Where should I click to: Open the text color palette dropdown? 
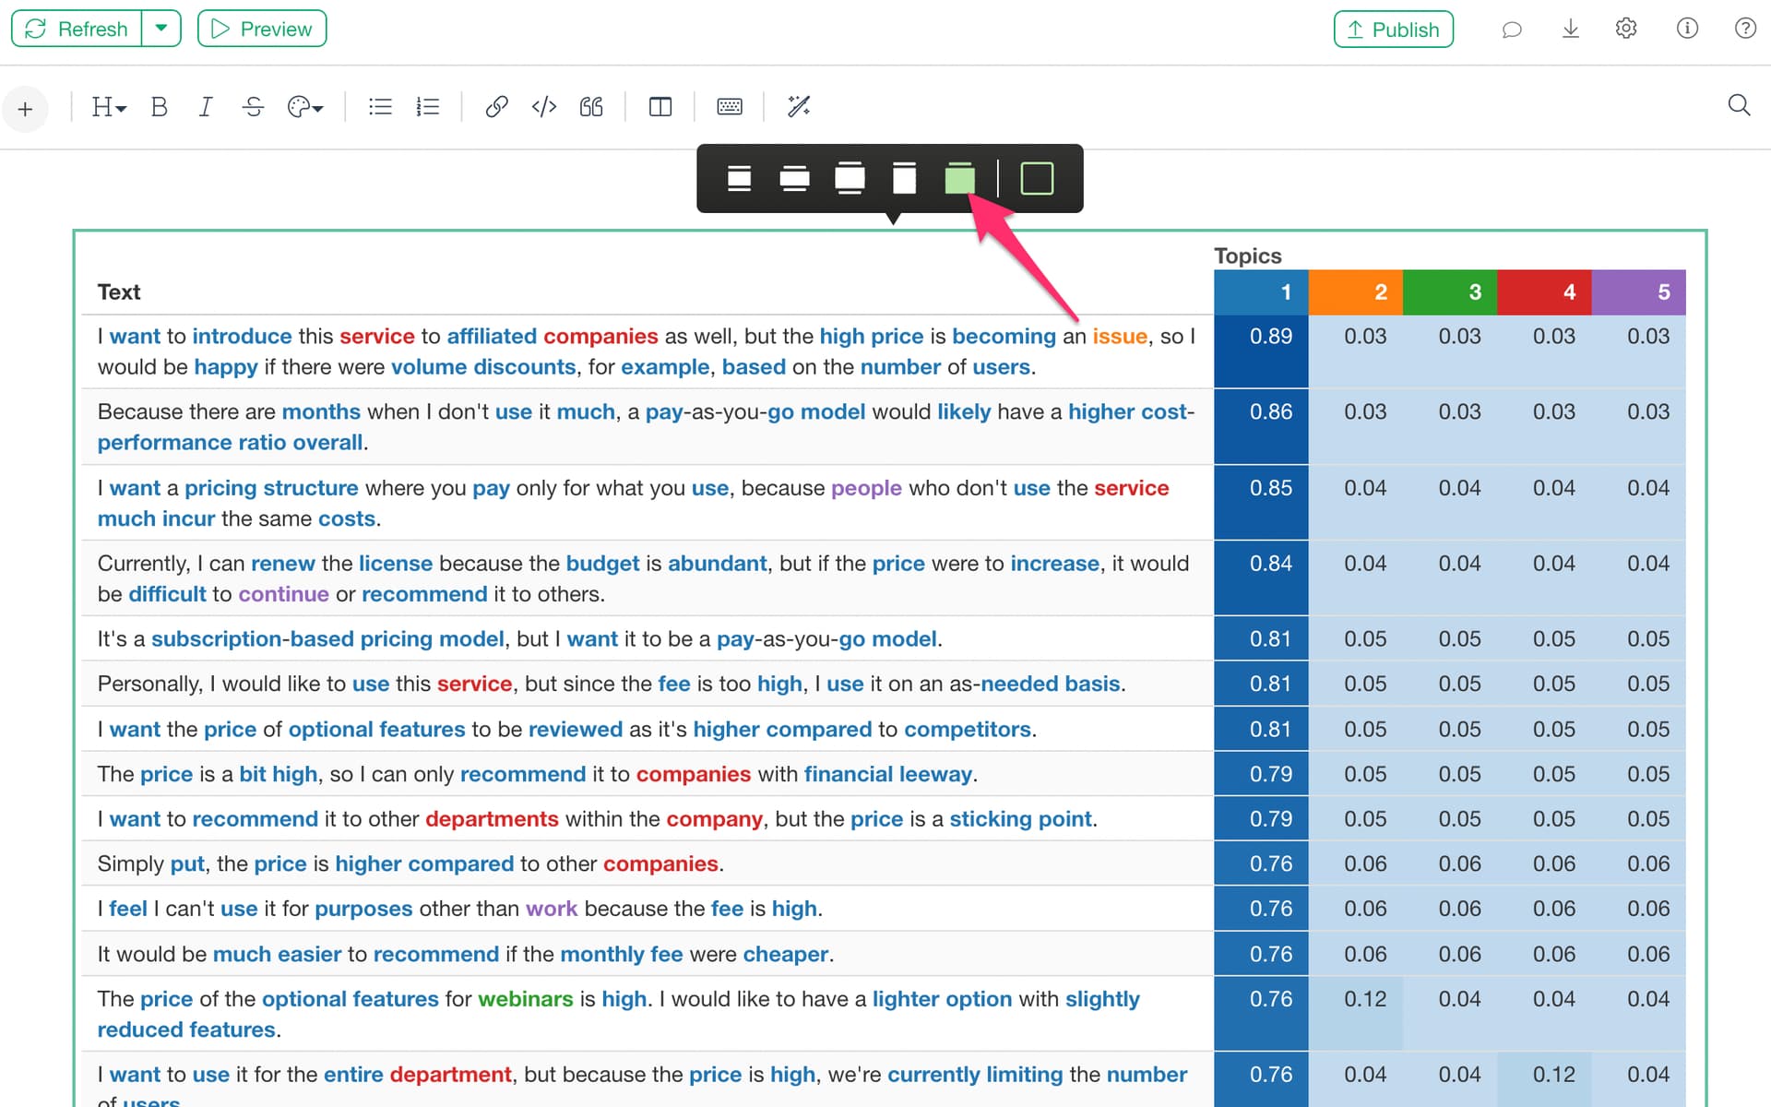[x=305, y=107]
